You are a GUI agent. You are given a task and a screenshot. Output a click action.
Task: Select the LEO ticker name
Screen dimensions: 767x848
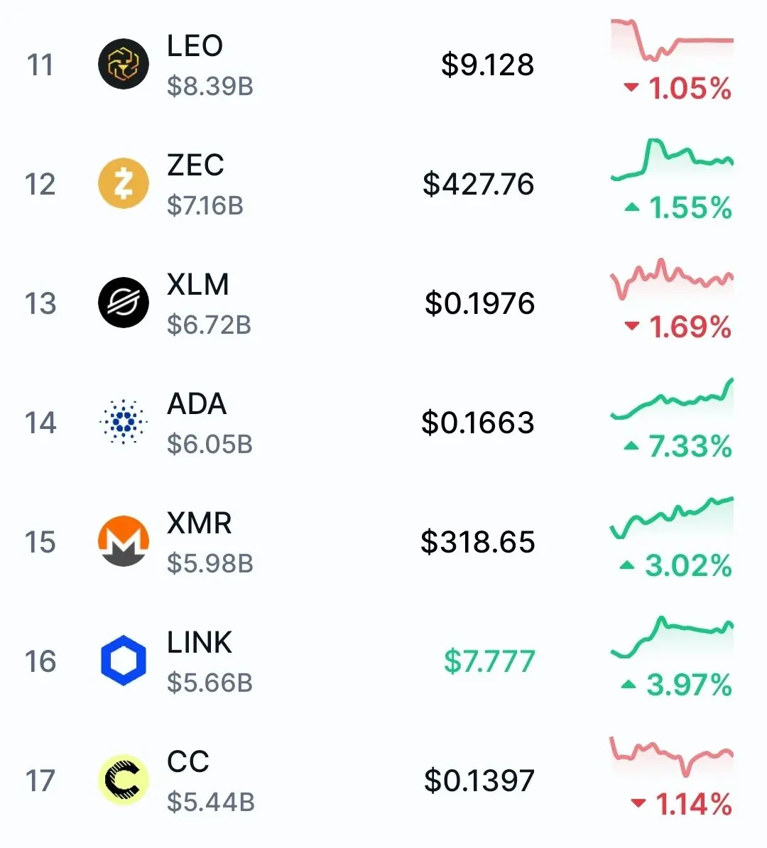point(195,45)
